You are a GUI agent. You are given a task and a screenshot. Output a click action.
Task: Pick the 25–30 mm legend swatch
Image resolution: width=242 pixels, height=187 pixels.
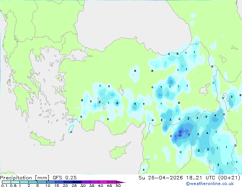coord(77,182)
